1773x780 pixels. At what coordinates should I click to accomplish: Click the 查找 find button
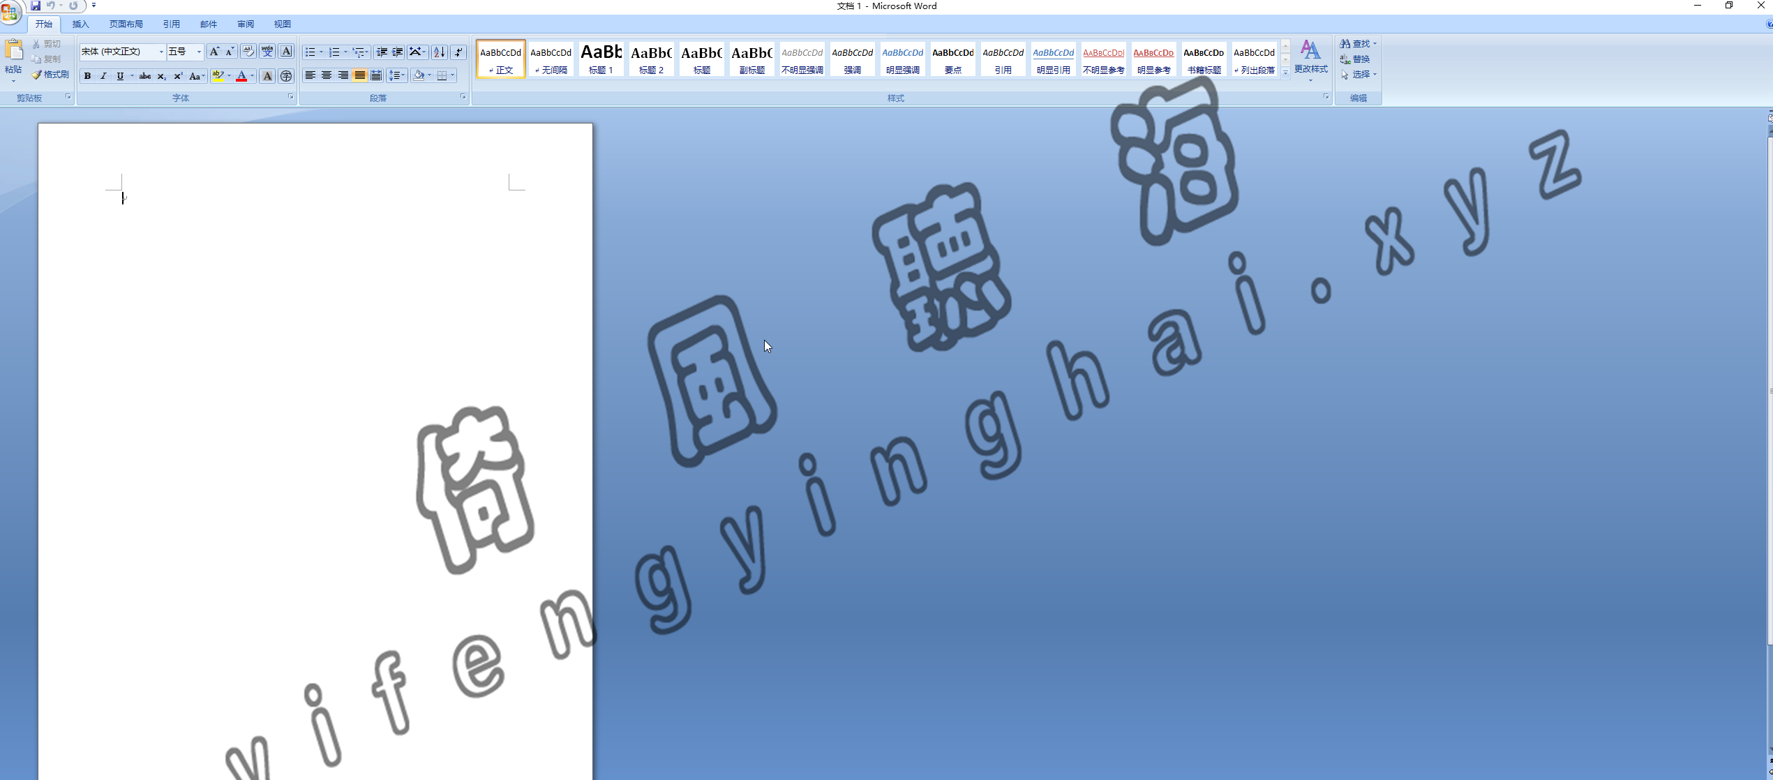1358,44
